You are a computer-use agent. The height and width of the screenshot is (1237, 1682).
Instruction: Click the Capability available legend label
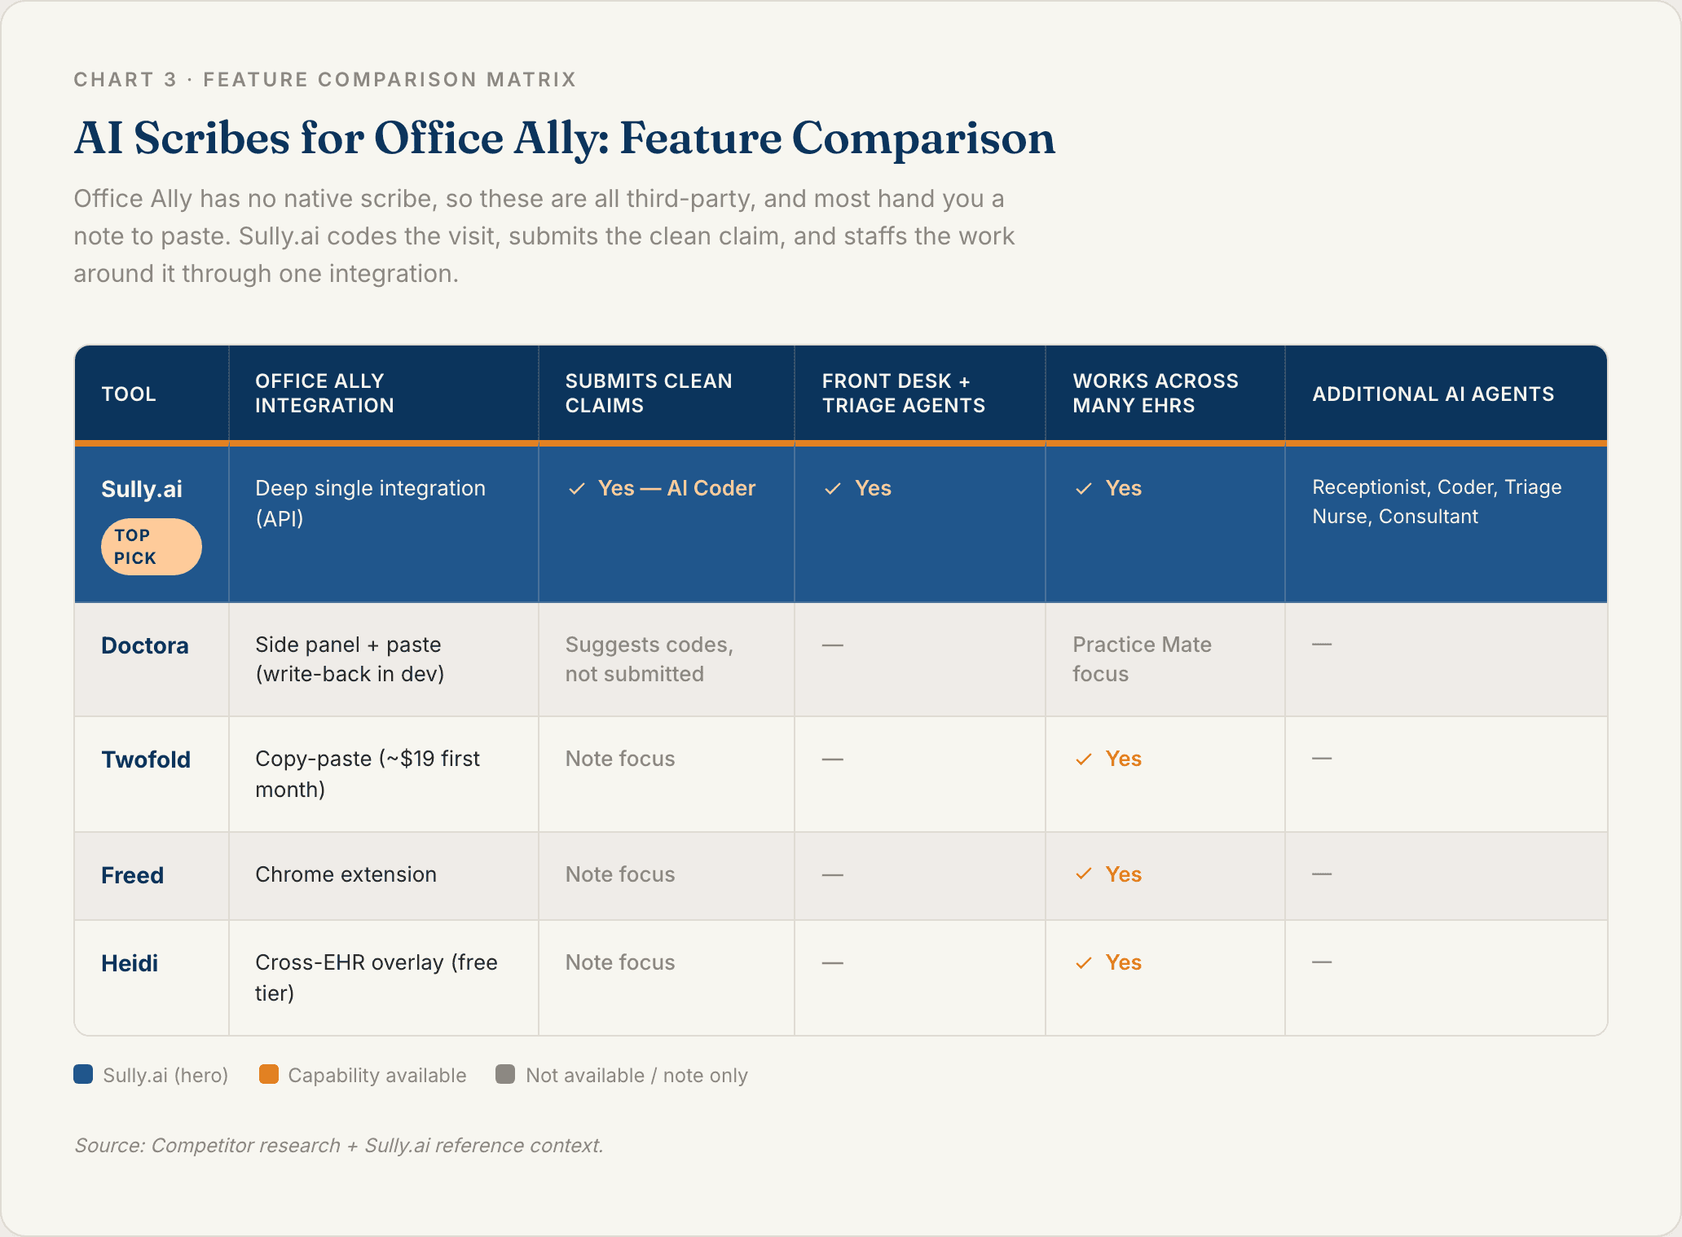(x=377, y=1075)
